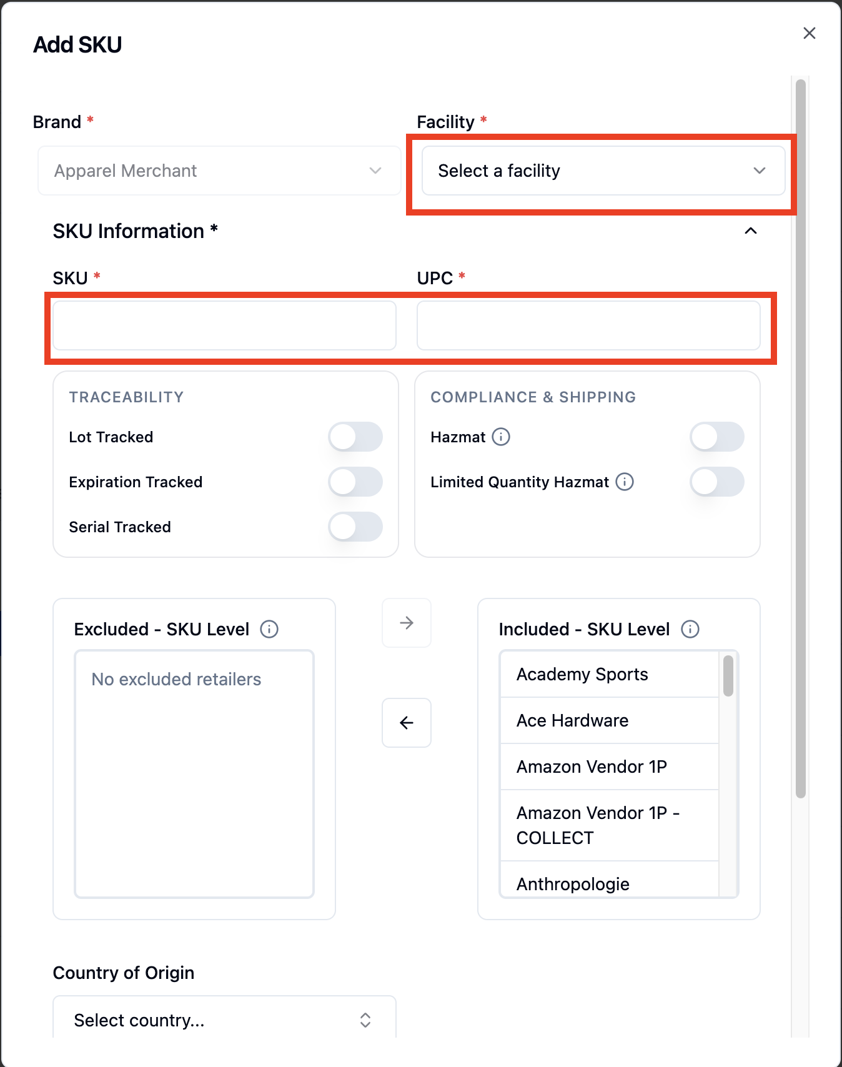This screenshot has height=1067, width=842.
Task: Click the included retailers list scrollbar
Action: pyautogui.click(x=728, y=675)
